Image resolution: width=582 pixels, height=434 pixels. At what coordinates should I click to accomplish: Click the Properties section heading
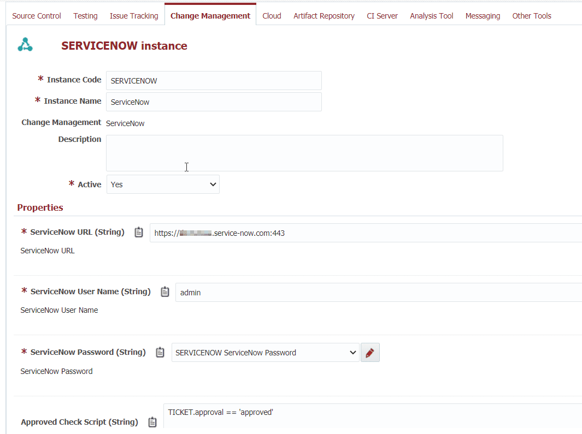40,207
